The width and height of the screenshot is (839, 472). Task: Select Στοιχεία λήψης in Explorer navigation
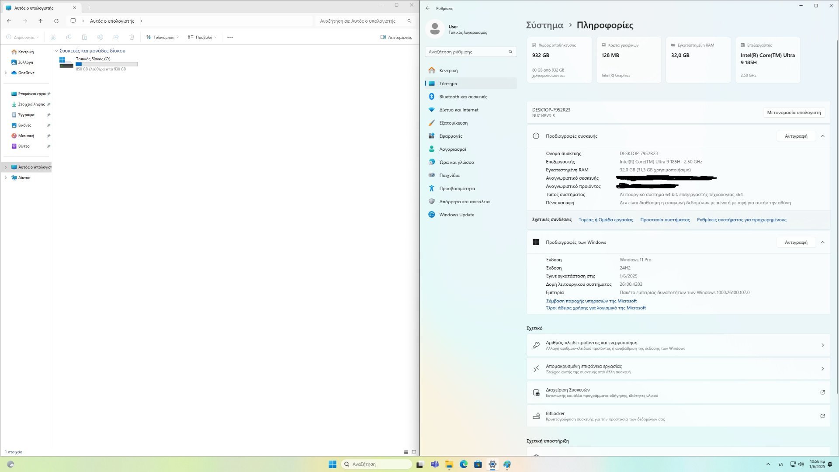31,104
